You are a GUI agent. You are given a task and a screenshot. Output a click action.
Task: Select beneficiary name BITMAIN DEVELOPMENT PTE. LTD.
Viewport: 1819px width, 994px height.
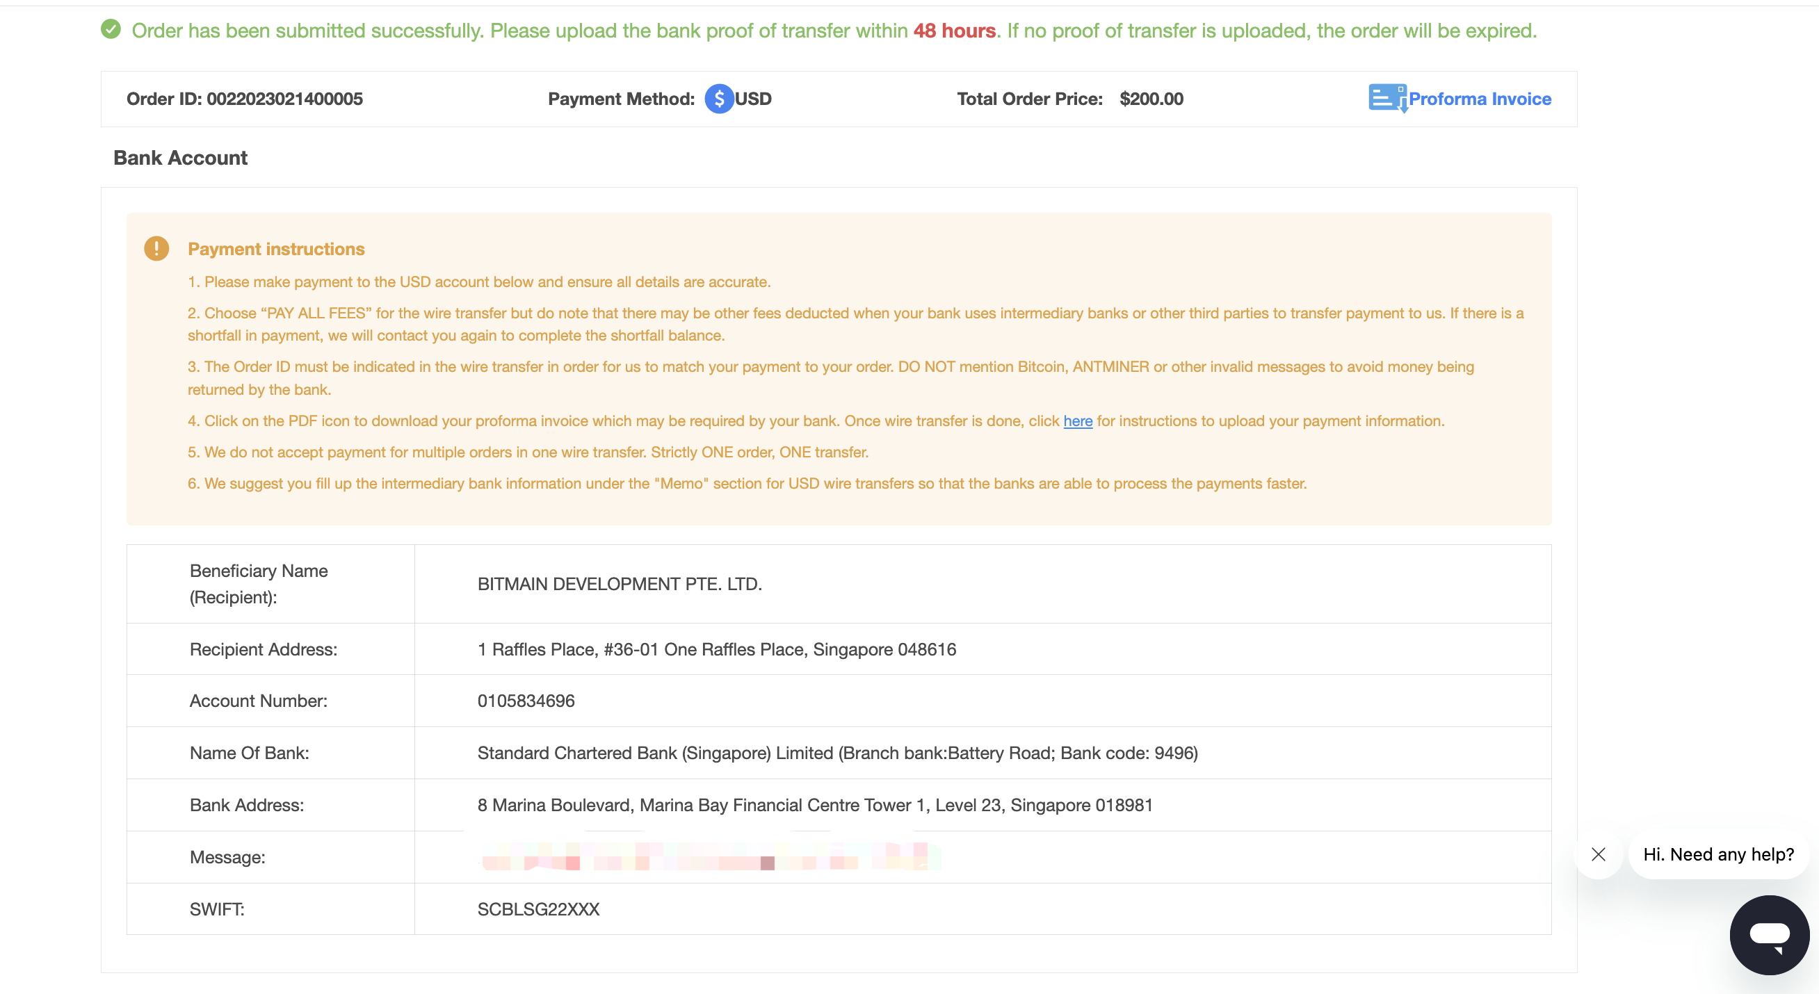tap(620, 584)
